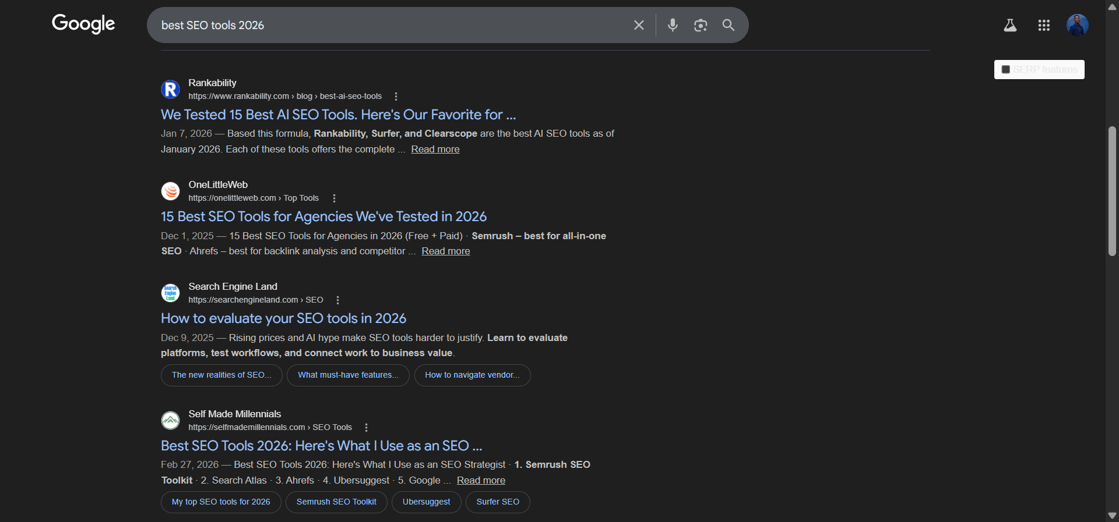
Task: Open '15 Best SEO Tools for Agencies' result
Action: 323,216
